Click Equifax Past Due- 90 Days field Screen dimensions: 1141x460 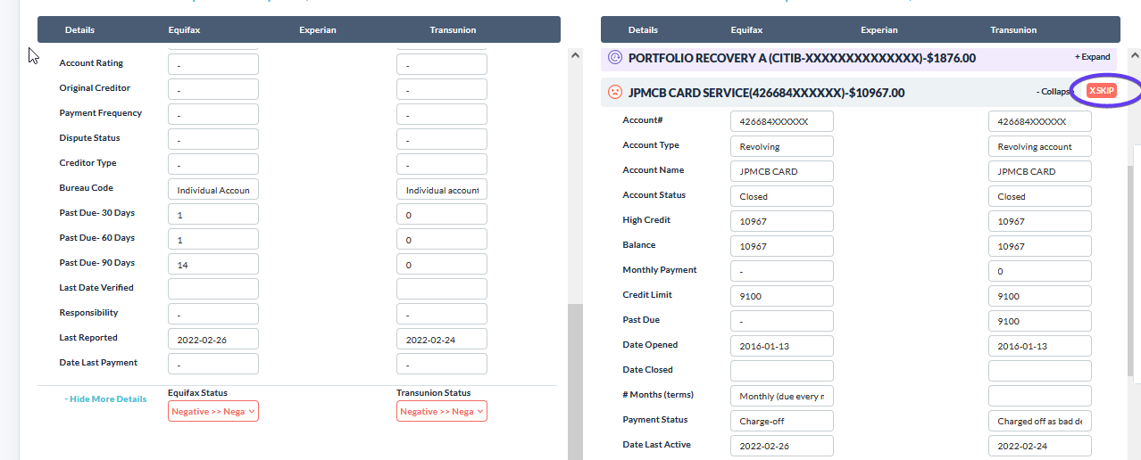tap(213, 264)
